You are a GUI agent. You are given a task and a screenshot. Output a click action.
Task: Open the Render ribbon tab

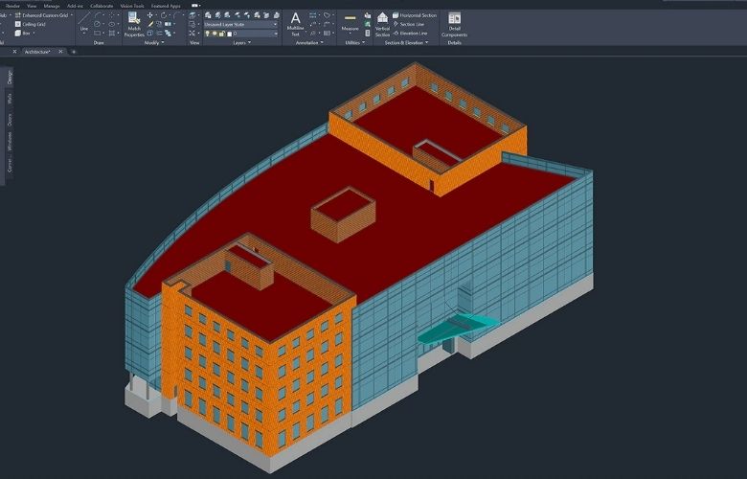[12, 6]
